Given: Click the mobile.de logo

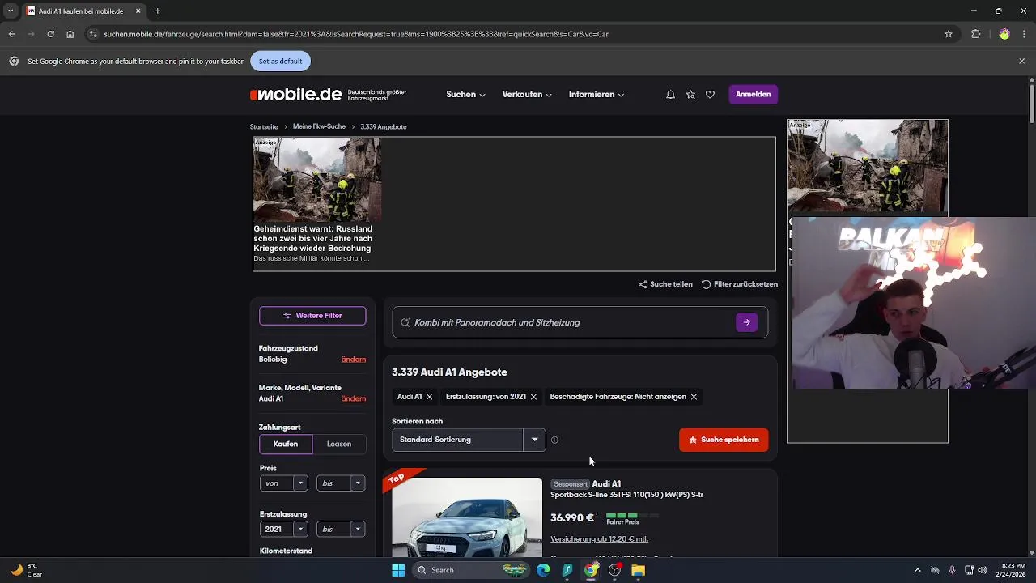Looking at the screenshot, I should pos(296,95).
